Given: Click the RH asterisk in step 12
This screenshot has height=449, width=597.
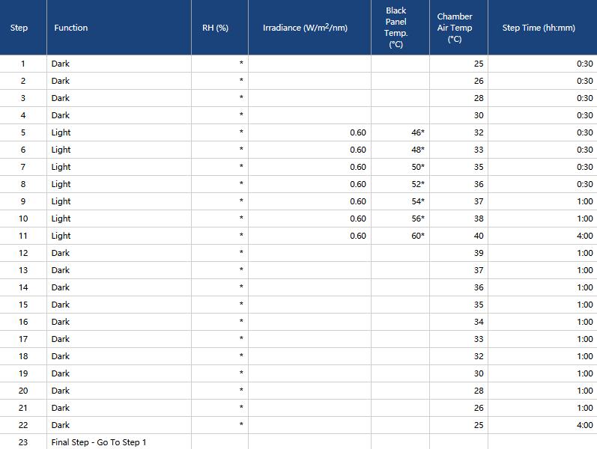Looking at the screenshot, I should coord(241,253).
